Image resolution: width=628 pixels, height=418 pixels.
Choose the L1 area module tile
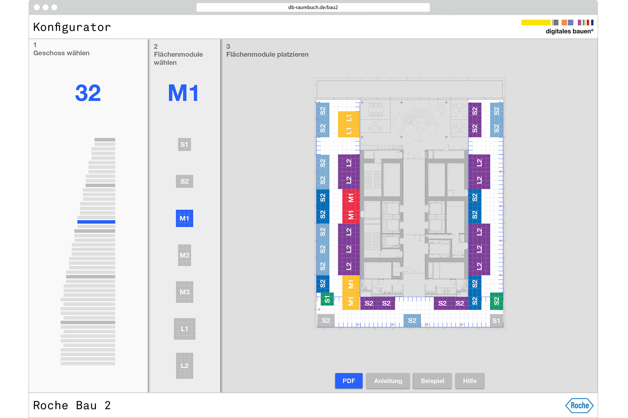point(184,329)
